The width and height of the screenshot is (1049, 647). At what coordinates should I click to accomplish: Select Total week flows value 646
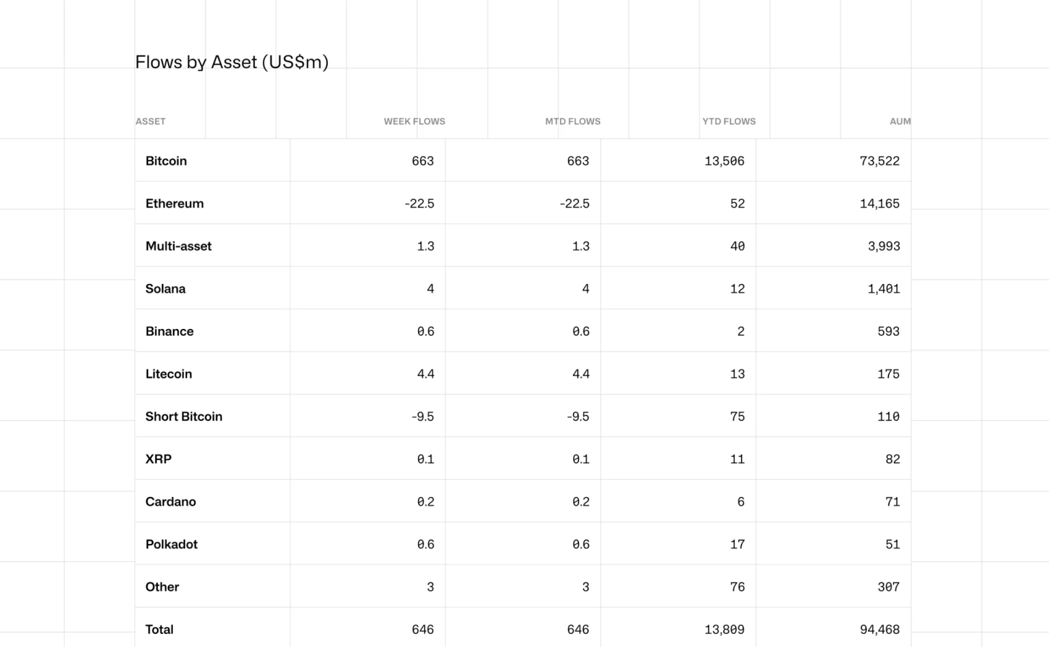[x=423, y=629]
